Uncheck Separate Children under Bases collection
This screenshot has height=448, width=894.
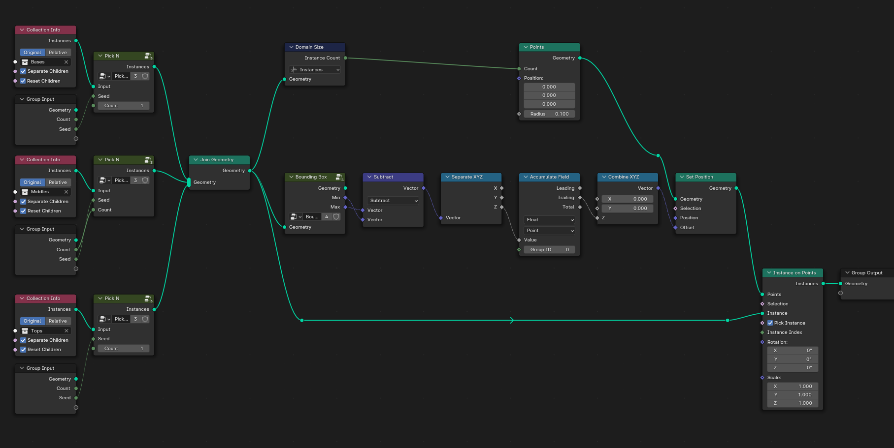23,71
